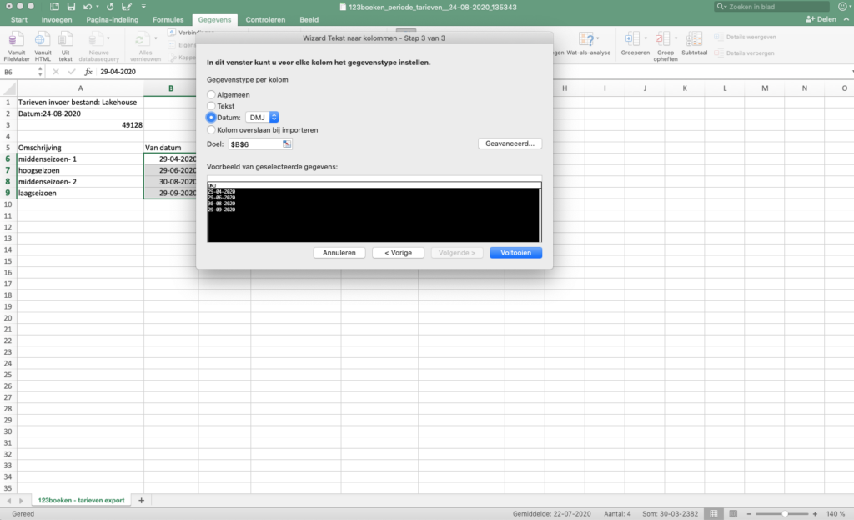854x520 pixels.
Task: Click the Geavanceerd... button
Action: pos(510,144)
